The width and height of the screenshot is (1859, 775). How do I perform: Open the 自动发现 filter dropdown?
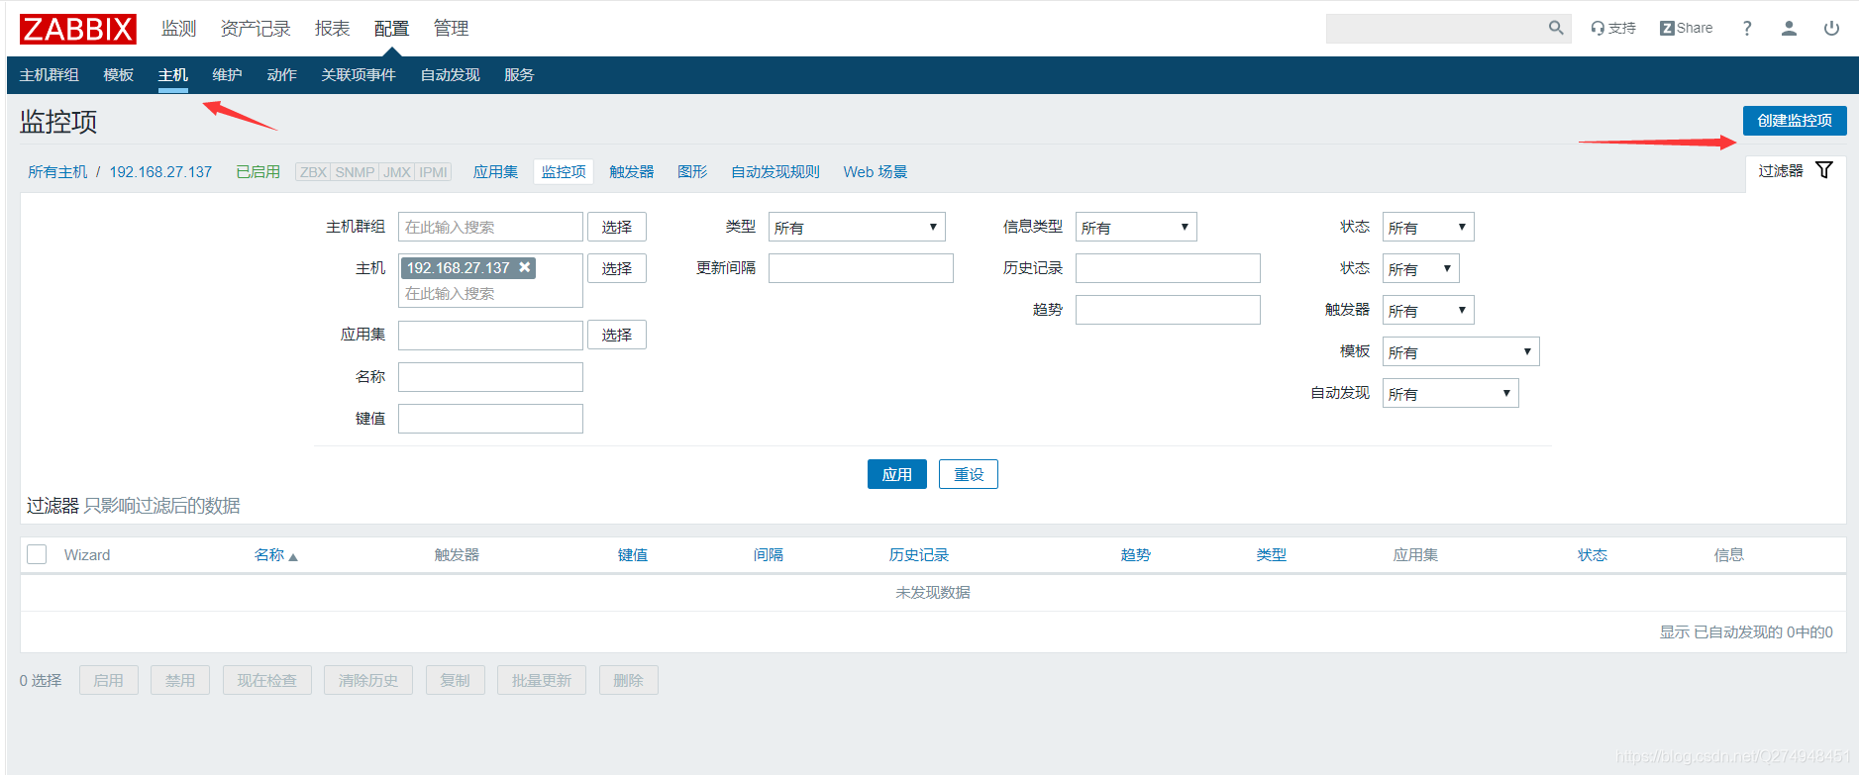(x=1450, y=393)
